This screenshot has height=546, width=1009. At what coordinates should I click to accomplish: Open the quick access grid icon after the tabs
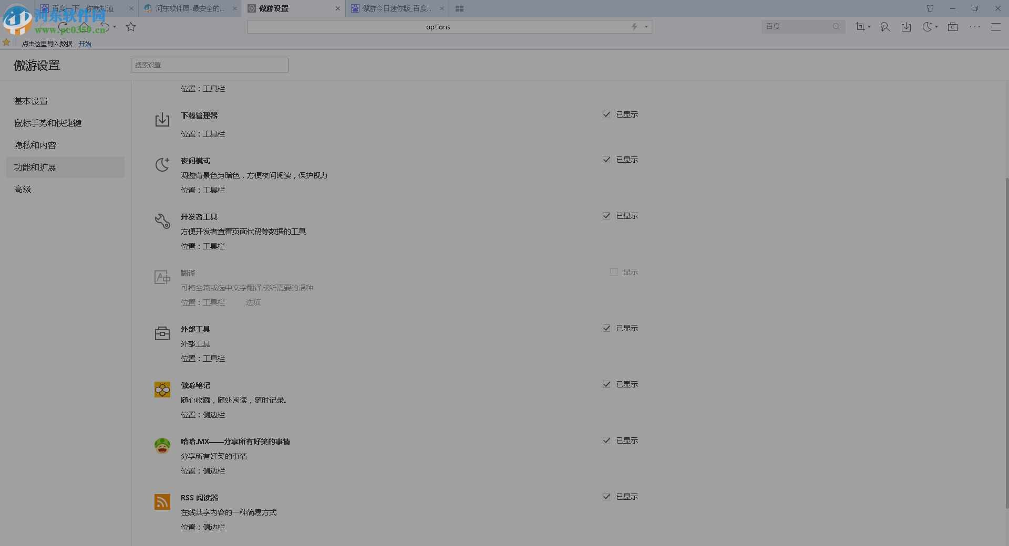pos(459,9)
